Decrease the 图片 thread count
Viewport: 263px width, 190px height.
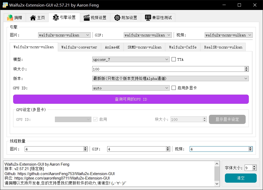[85, 150]
